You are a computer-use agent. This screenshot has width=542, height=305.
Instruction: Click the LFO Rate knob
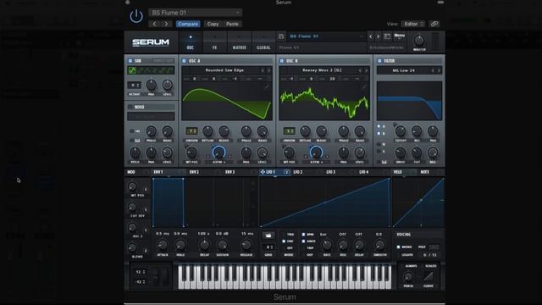tap(327, 246)
